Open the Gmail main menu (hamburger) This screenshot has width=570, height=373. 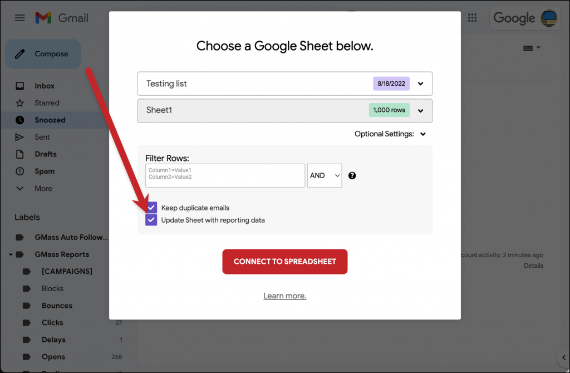[x=19, y=17]
